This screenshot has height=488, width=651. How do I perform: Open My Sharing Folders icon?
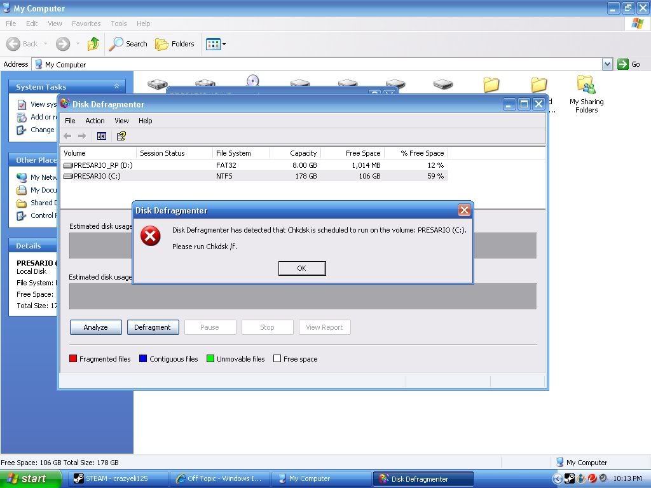586,94
